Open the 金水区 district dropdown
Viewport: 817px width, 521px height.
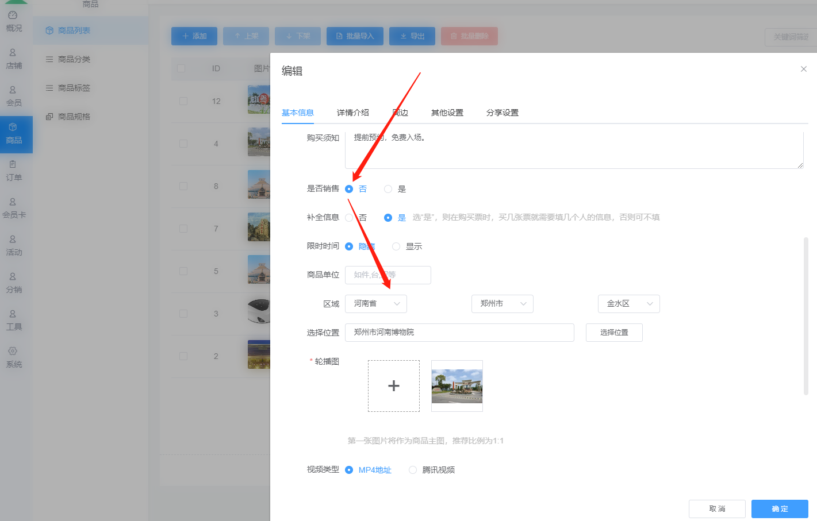tap(629, 304)
